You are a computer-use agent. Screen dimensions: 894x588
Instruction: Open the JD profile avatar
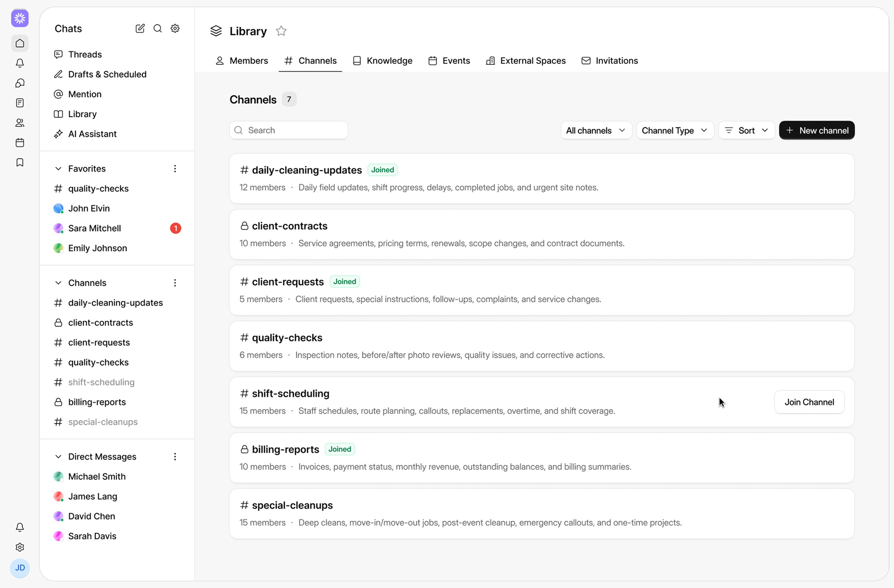point(20,568)
